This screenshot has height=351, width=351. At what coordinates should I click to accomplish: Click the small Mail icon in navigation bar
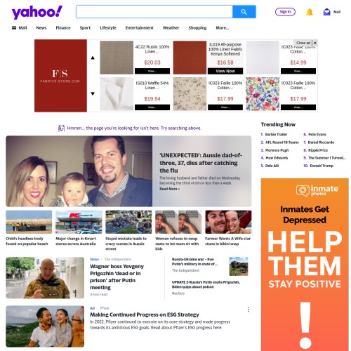[x=14, y=27]
